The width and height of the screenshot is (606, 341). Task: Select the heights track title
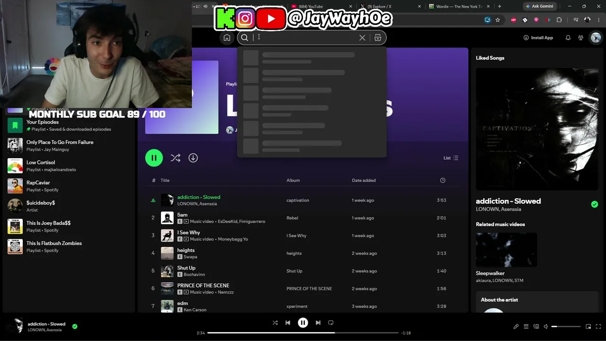click(186, 250)
